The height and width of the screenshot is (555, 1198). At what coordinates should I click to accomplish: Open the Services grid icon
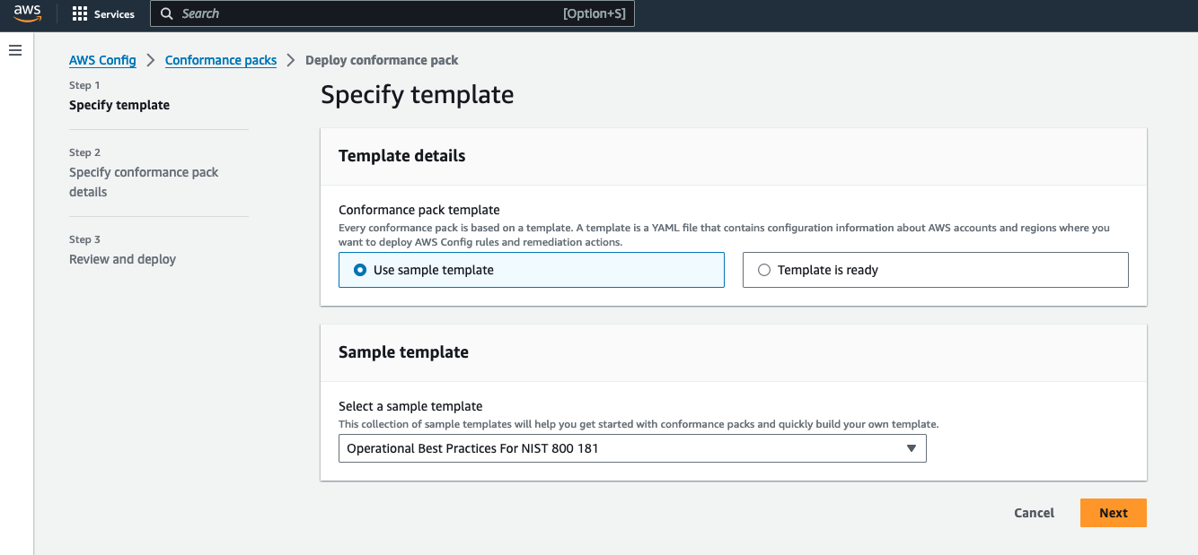tap(80, 14)
